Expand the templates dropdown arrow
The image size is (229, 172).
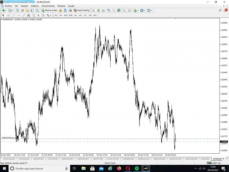tap(151, 11)
